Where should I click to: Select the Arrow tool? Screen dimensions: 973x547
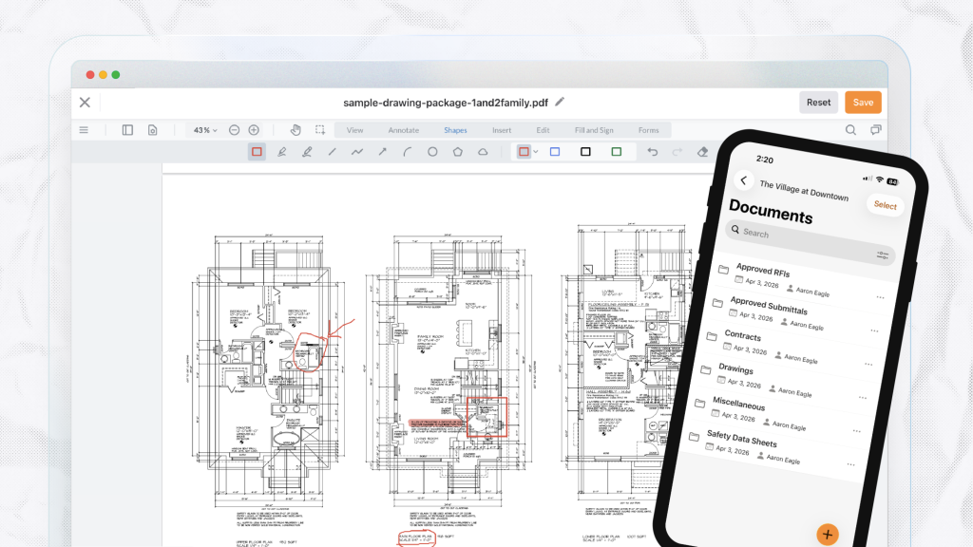coord(382,152)
